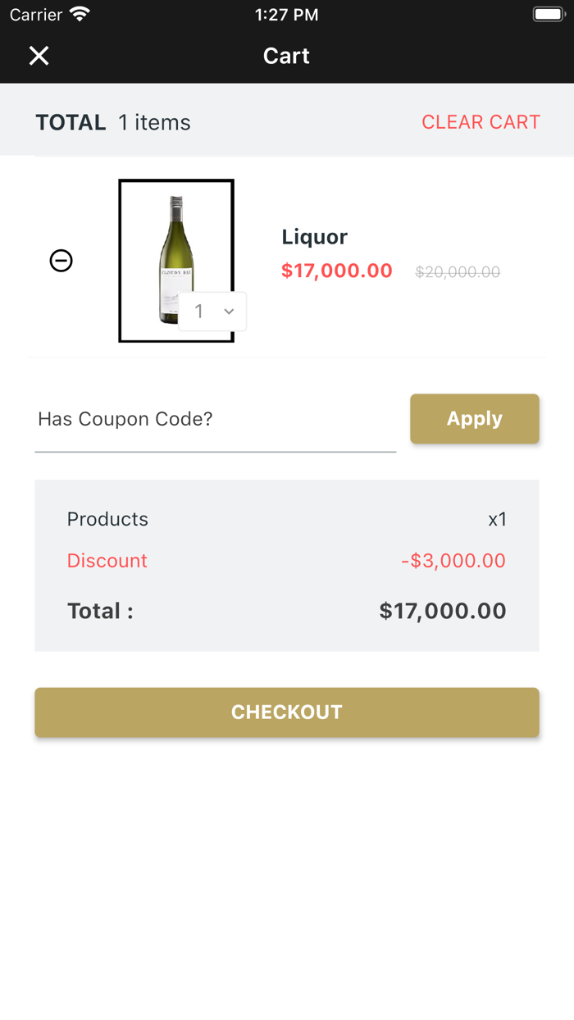Viewport: 574px width, 1020px height.
Task: Tap the Total row in the summary
Action: [x=287, y=611]
